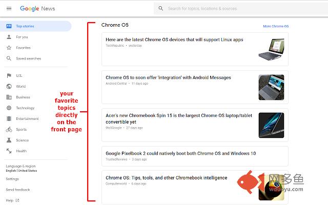328x205 pixels.
Task: Click the Google News logo
Action: coord(37,9)
